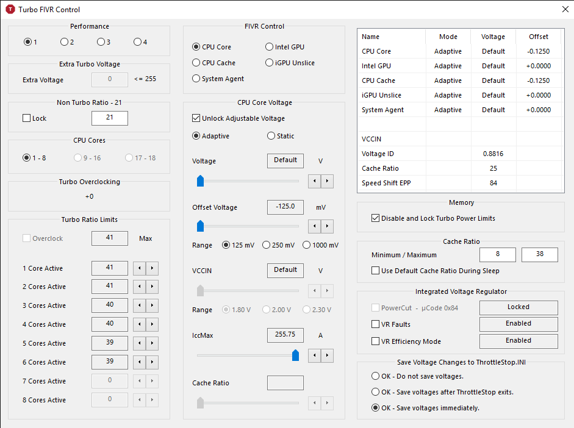574x428 pixels.
Task: Click the Offset column header
Action: [539, 37]
